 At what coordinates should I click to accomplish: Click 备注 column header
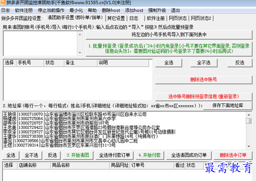coord(80,63)
